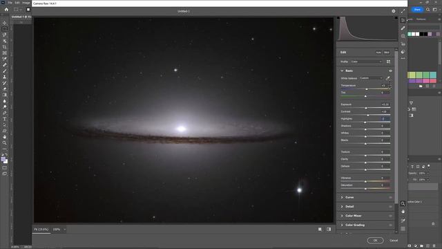Expand the Curve panel
This screenshot has width=442, height=249.
click(342, 197)
